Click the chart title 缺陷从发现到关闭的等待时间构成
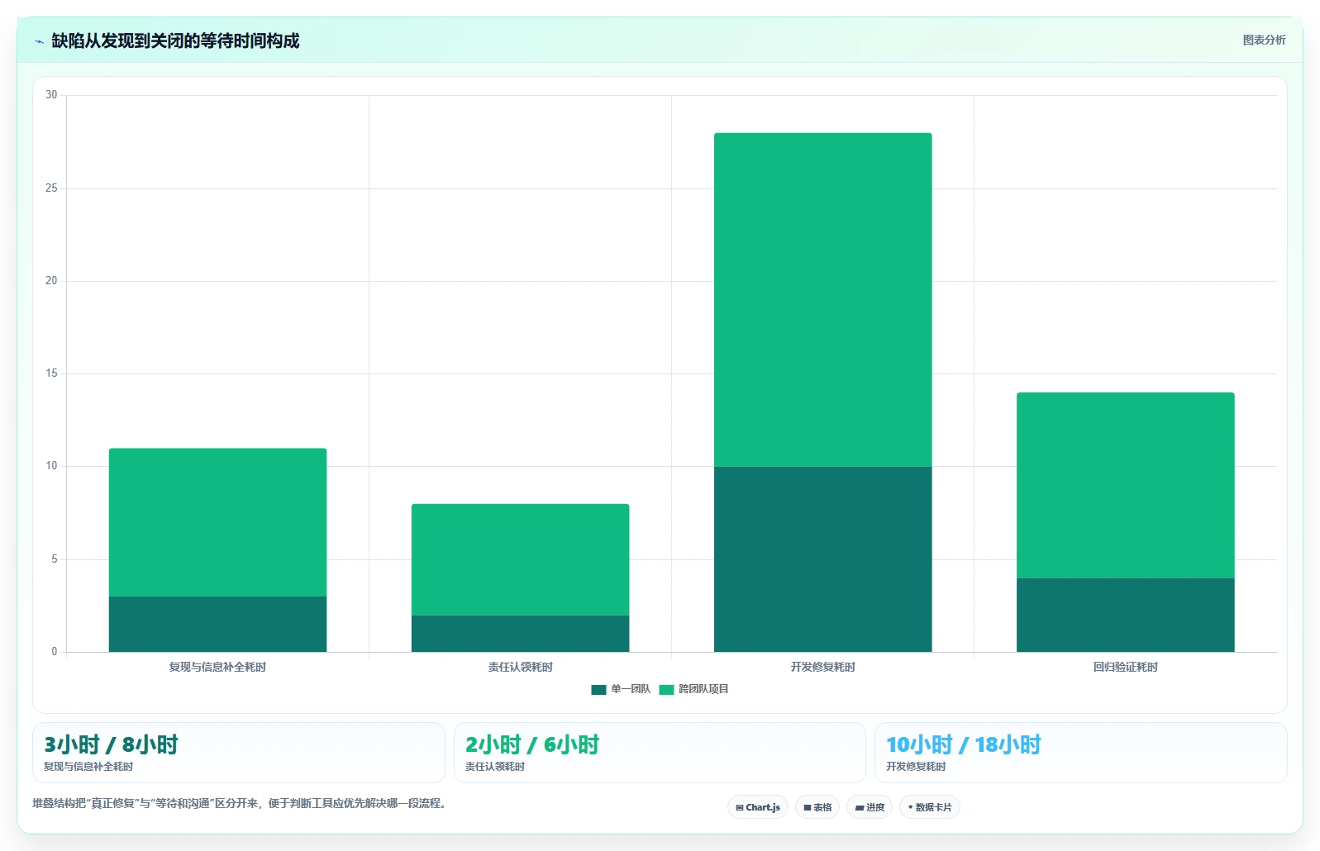The width and height of the screenshot is (1320, 851). coord(175,40)
